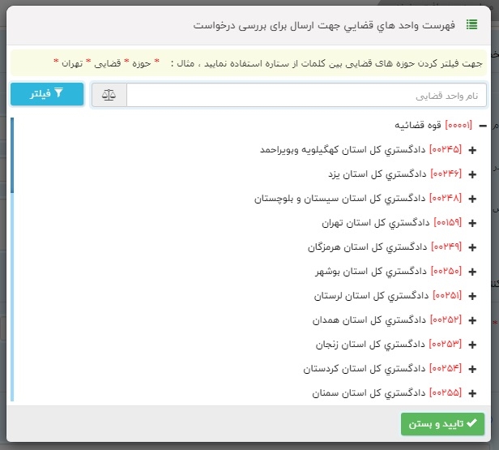This screenshot has height=450, width=499.
Task: Select دادگستري كل استان بوشهر row
Action: coord(388,272)
